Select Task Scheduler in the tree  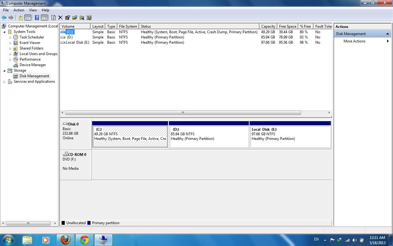pos(32,37)
